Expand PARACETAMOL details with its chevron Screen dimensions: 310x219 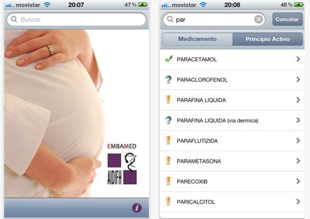click(x=298, y=59)
